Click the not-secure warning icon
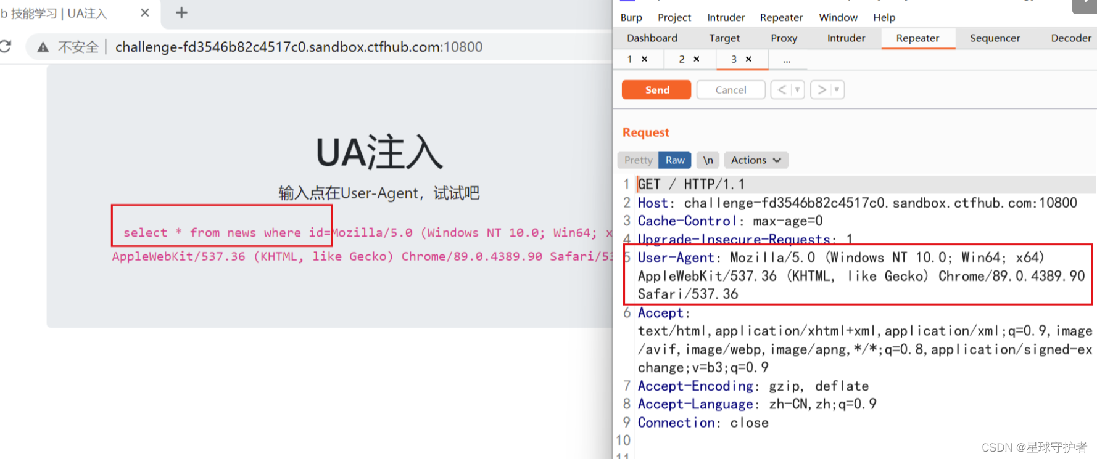The image size is (1097, 459). click(x=43, y=47)
